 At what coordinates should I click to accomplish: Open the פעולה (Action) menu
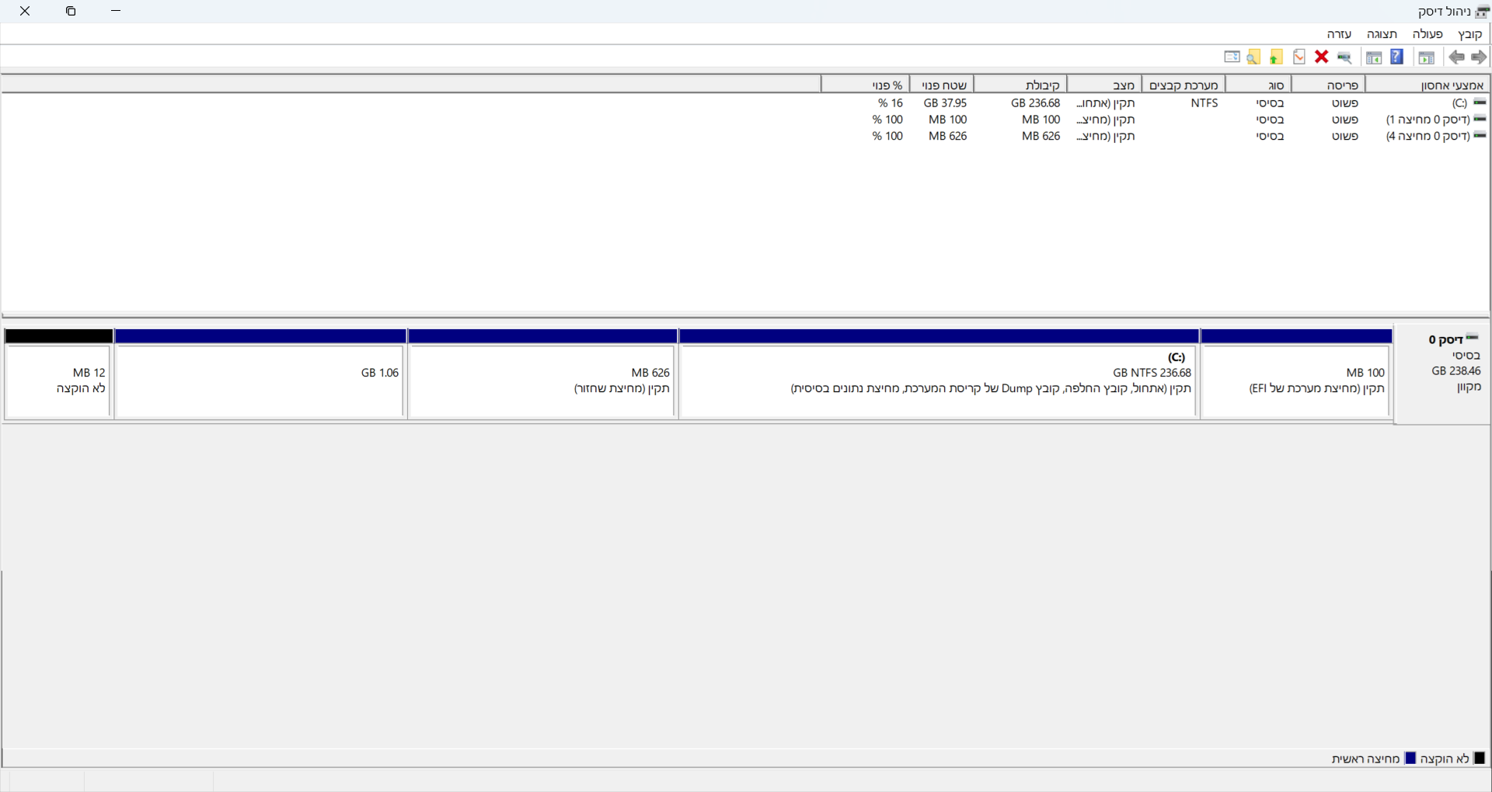point(1428,34)
